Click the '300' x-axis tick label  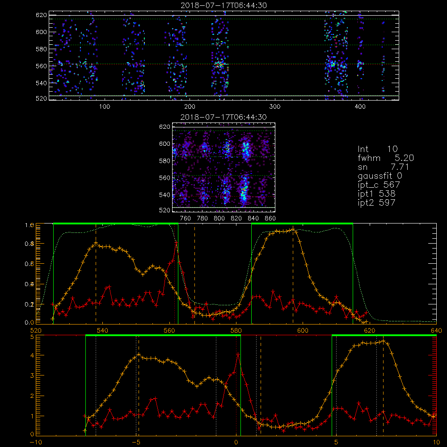coord(275,107)
